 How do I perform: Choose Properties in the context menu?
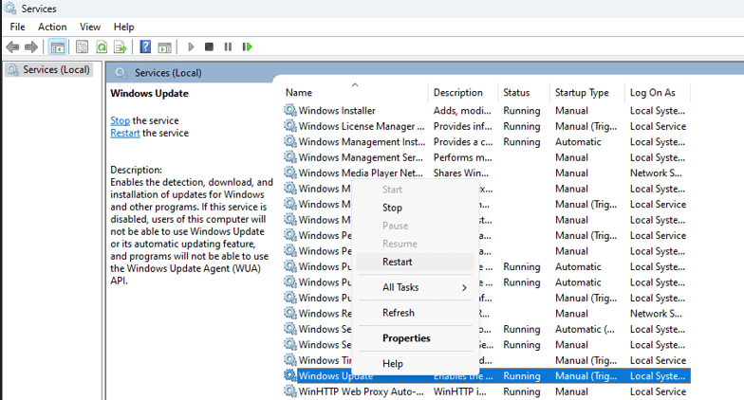(x=416, y=338)
